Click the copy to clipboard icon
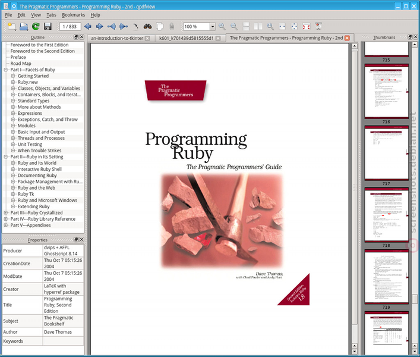 (x=160, y=26)
